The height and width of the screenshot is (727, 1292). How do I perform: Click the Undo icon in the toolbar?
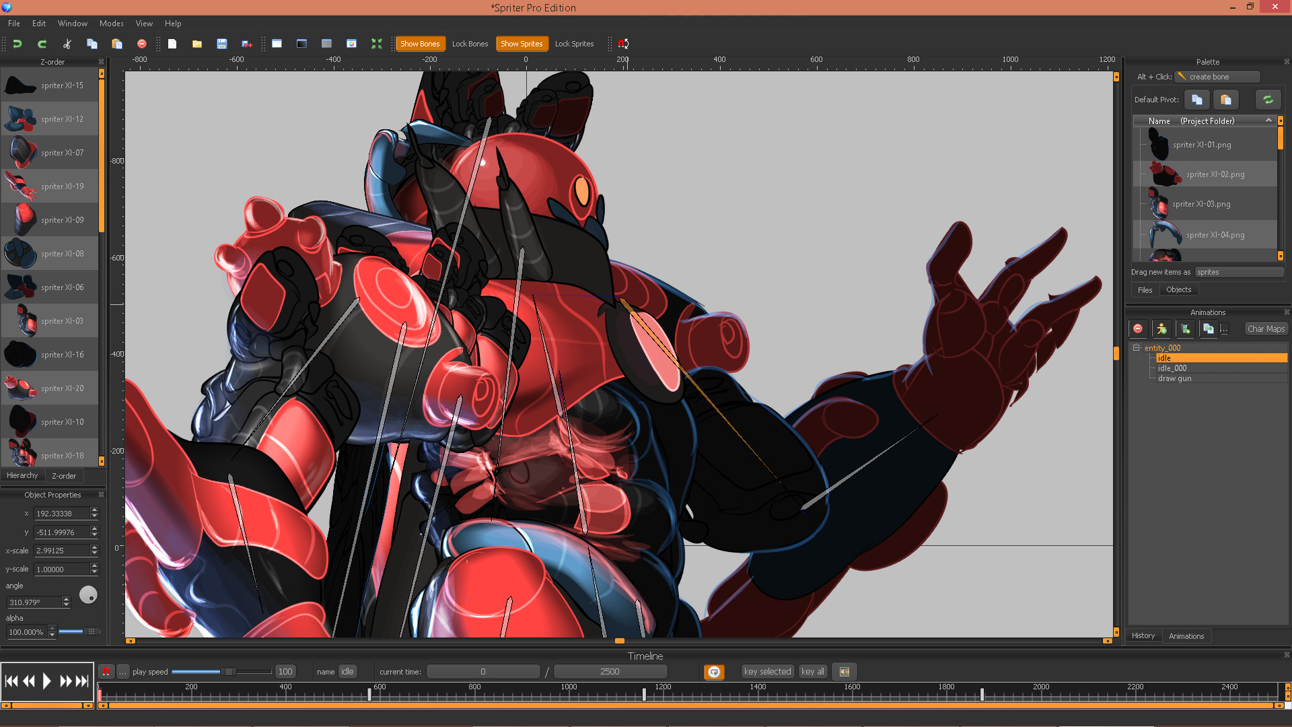(x=17, y=44)
